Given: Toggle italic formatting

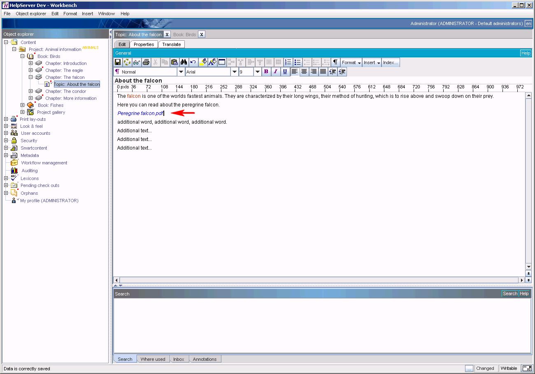Looking at the screenshot, I should tap(275, 72).
